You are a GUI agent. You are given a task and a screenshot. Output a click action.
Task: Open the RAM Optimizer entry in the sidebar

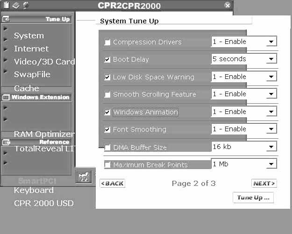point(44,134)
